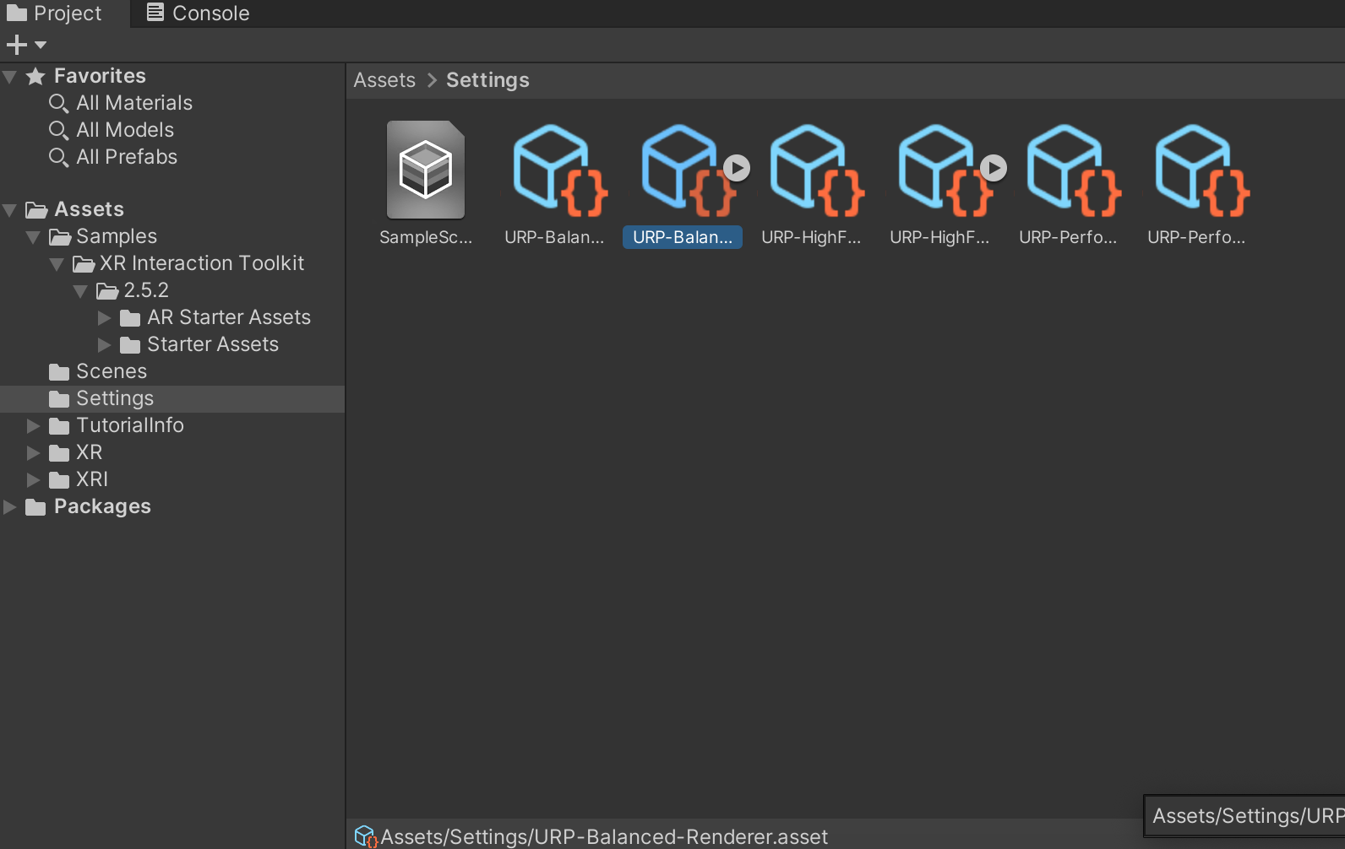The image size is (1345, 849).
Task: Open the Scenes folder
Action: [x=112, y=371]
